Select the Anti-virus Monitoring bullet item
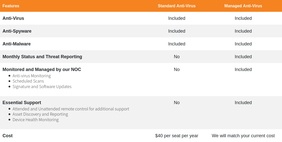This screenshot has width=282, height=142. [x=32, y=76]
